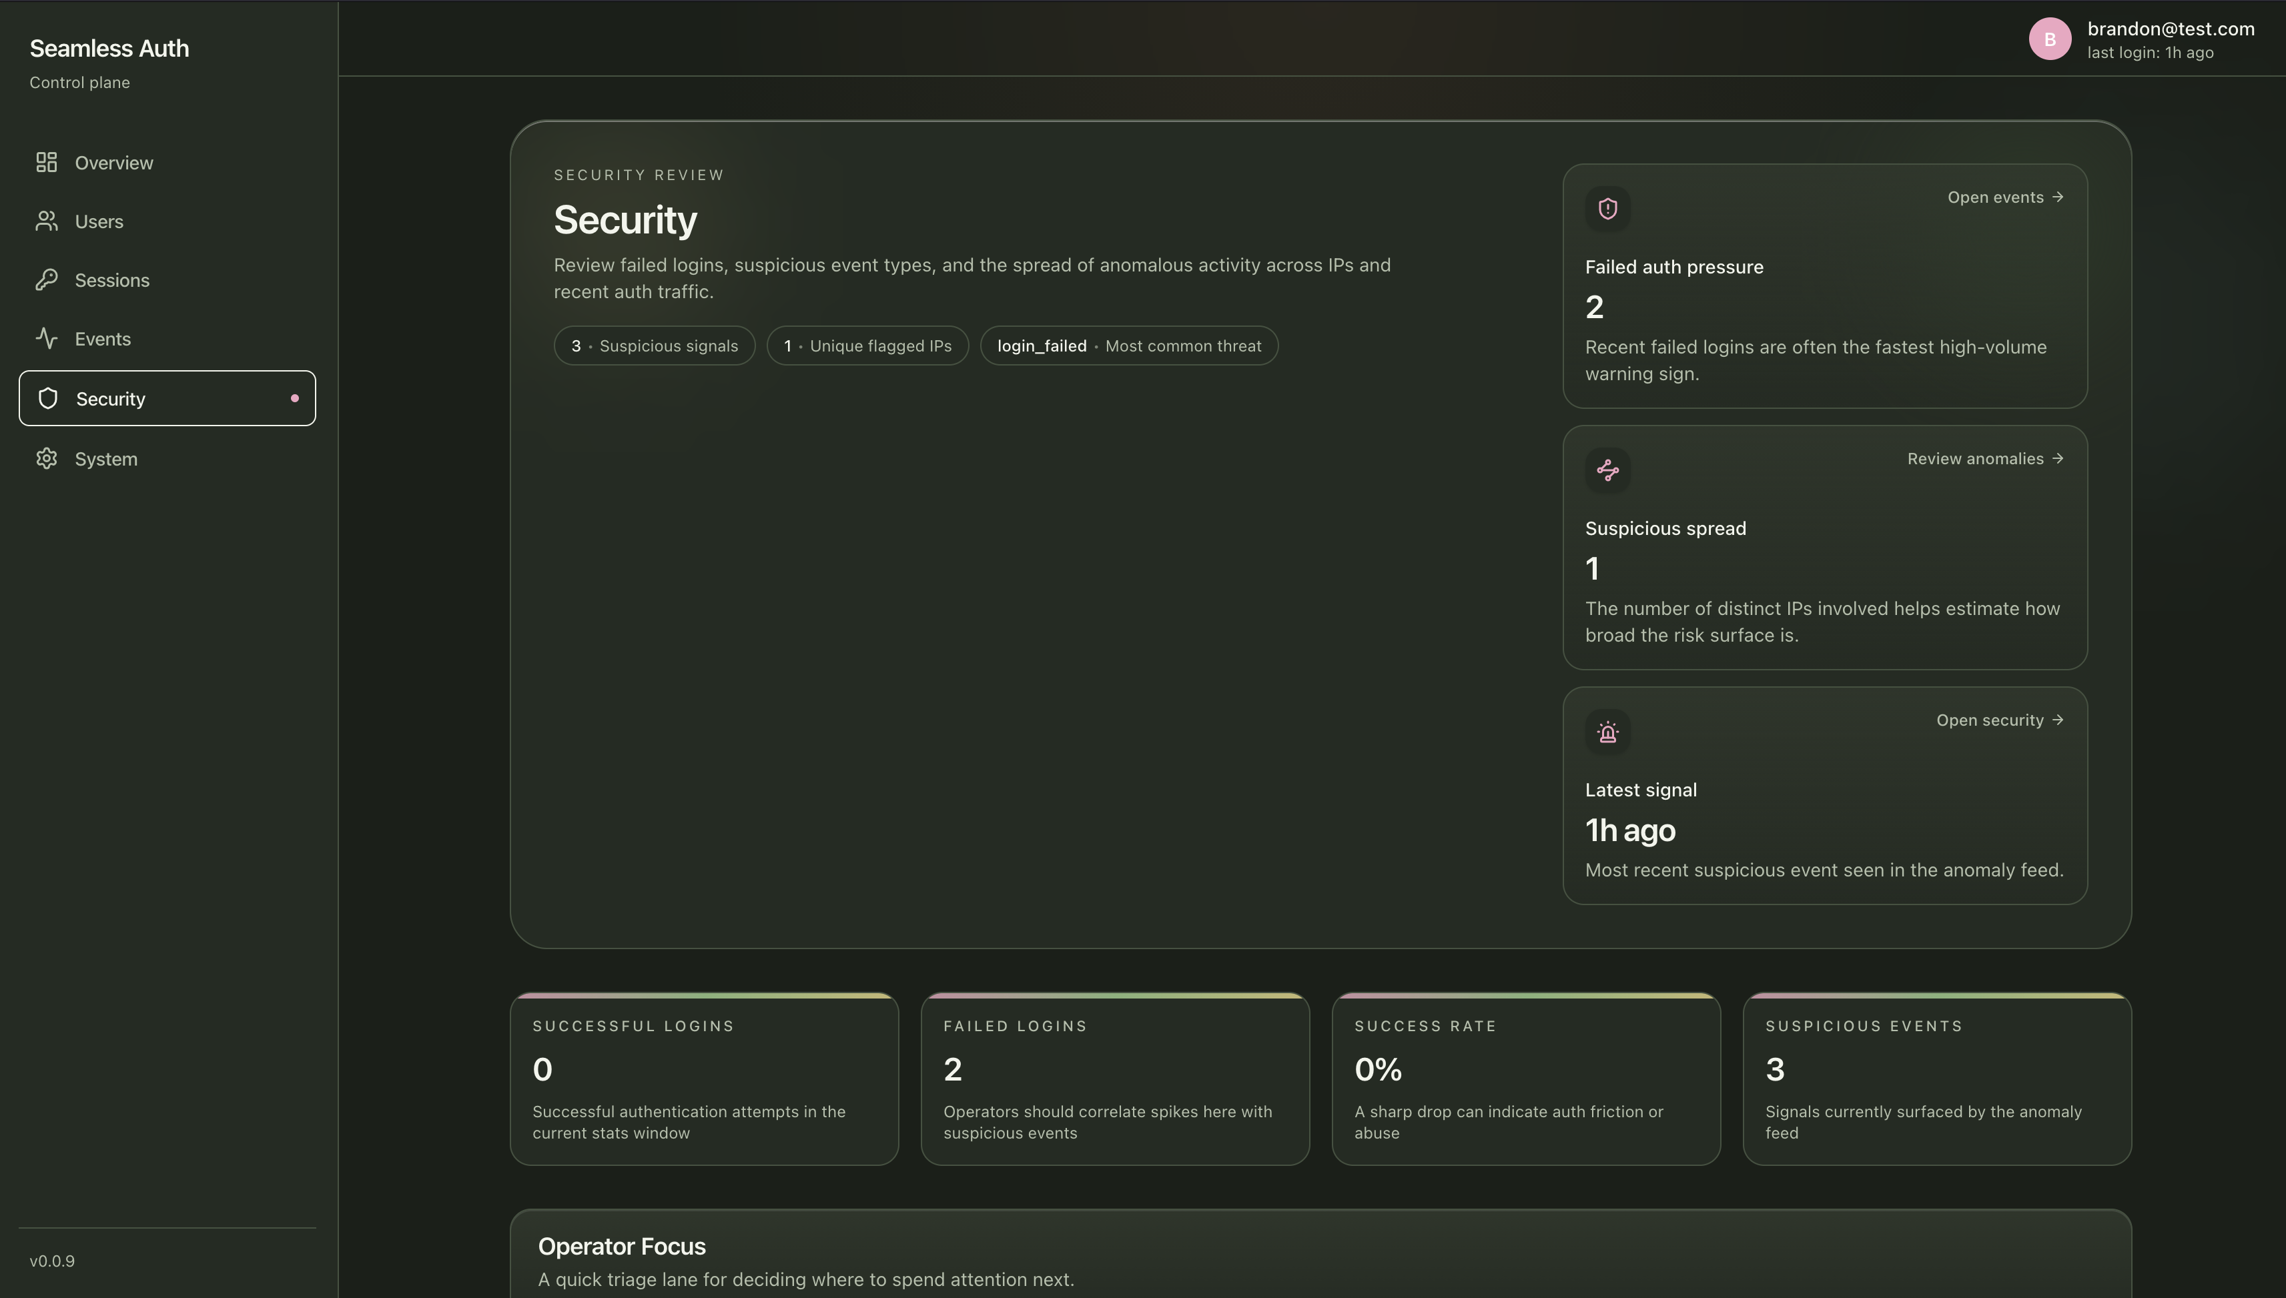Navigate to Sessions
Image resolution: width=2286 pixels, height=1298 pixels.
(167, 280)
